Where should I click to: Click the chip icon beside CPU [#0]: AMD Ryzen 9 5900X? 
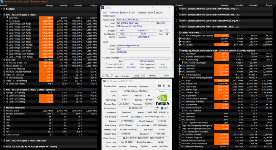4,15
